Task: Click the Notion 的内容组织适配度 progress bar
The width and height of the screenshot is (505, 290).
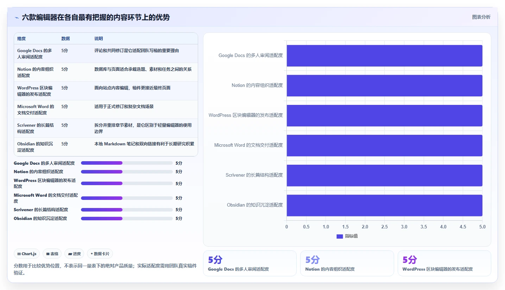Action: coord(127,172)
